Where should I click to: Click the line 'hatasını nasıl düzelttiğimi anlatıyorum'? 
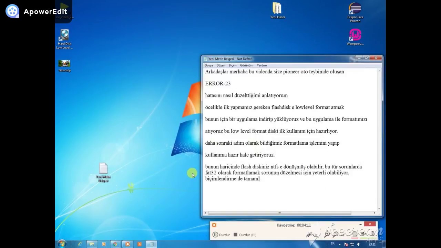point(246,95)
